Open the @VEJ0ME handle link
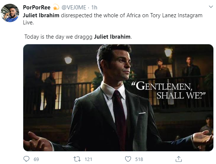216x164 pixels. pos(74,8)
